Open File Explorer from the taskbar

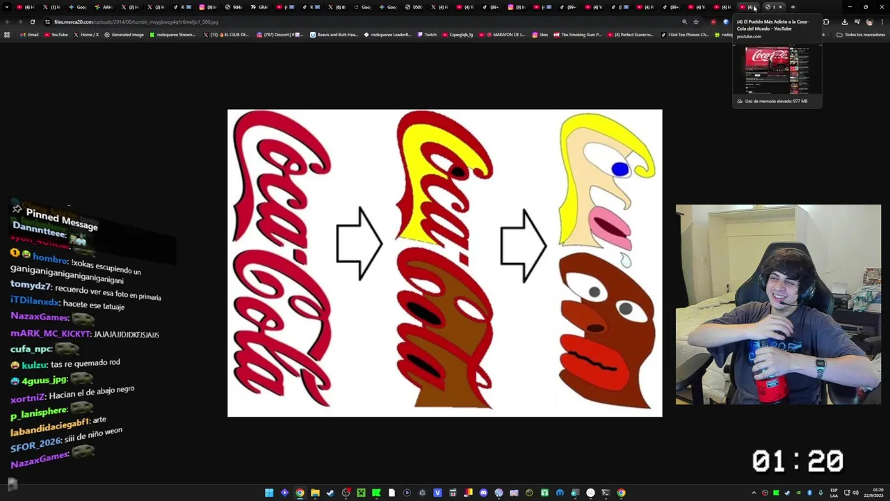[315, 493]
